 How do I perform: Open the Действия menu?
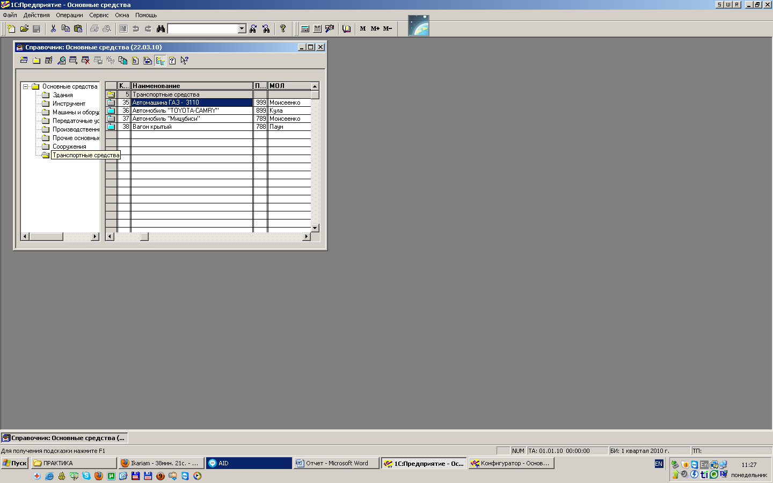(37, 15)
